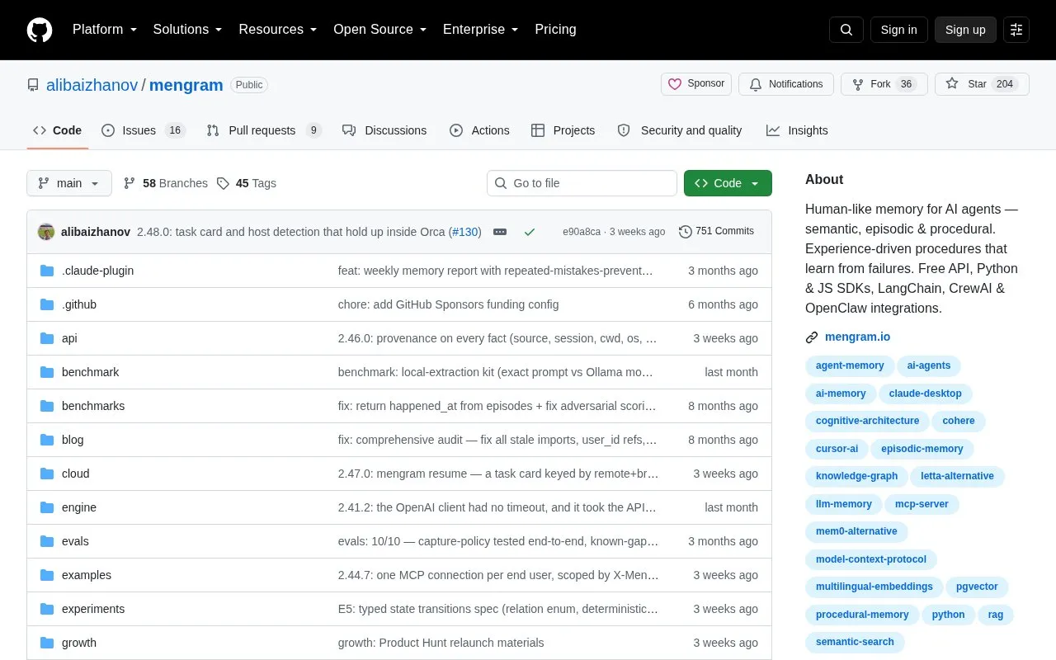1056x660 pixels.
Task: Open the Insights tab
Action: 797,130
